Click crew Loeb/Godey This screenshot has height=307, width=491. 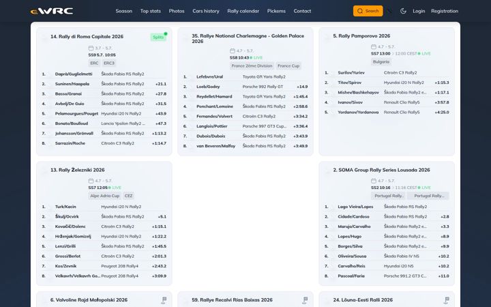(x=208, y=87)
